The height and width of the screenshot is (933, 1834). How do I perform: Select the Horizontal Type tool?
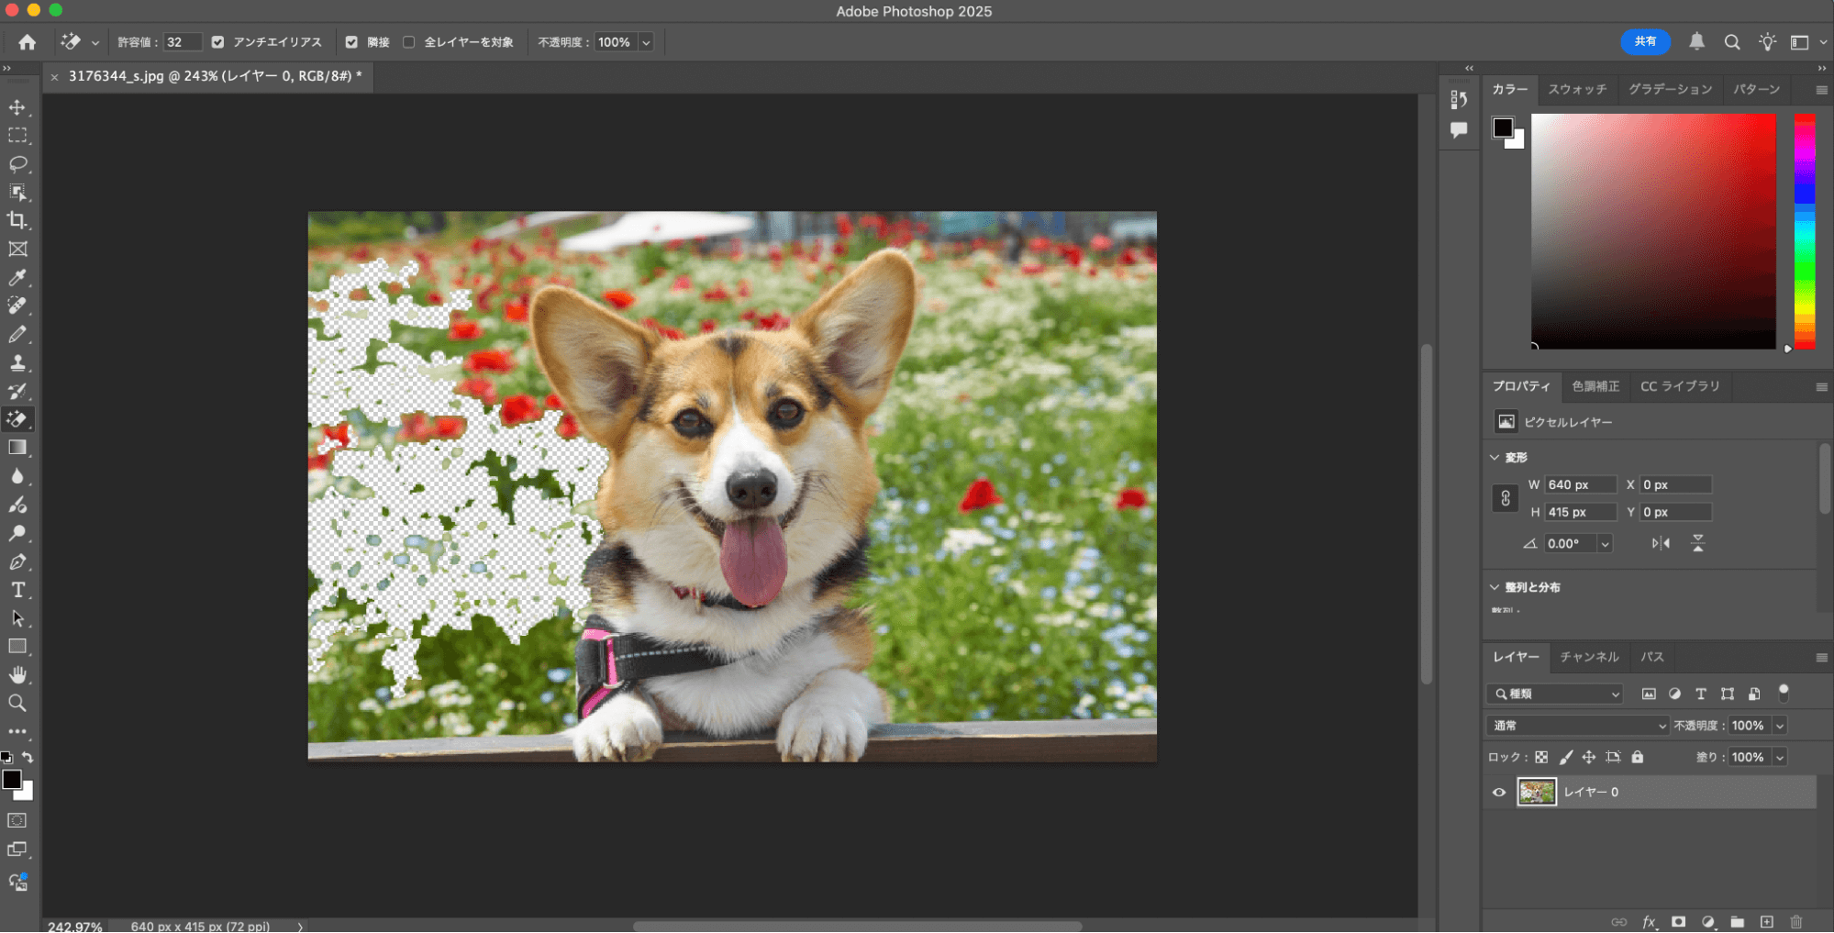(17, 590)
